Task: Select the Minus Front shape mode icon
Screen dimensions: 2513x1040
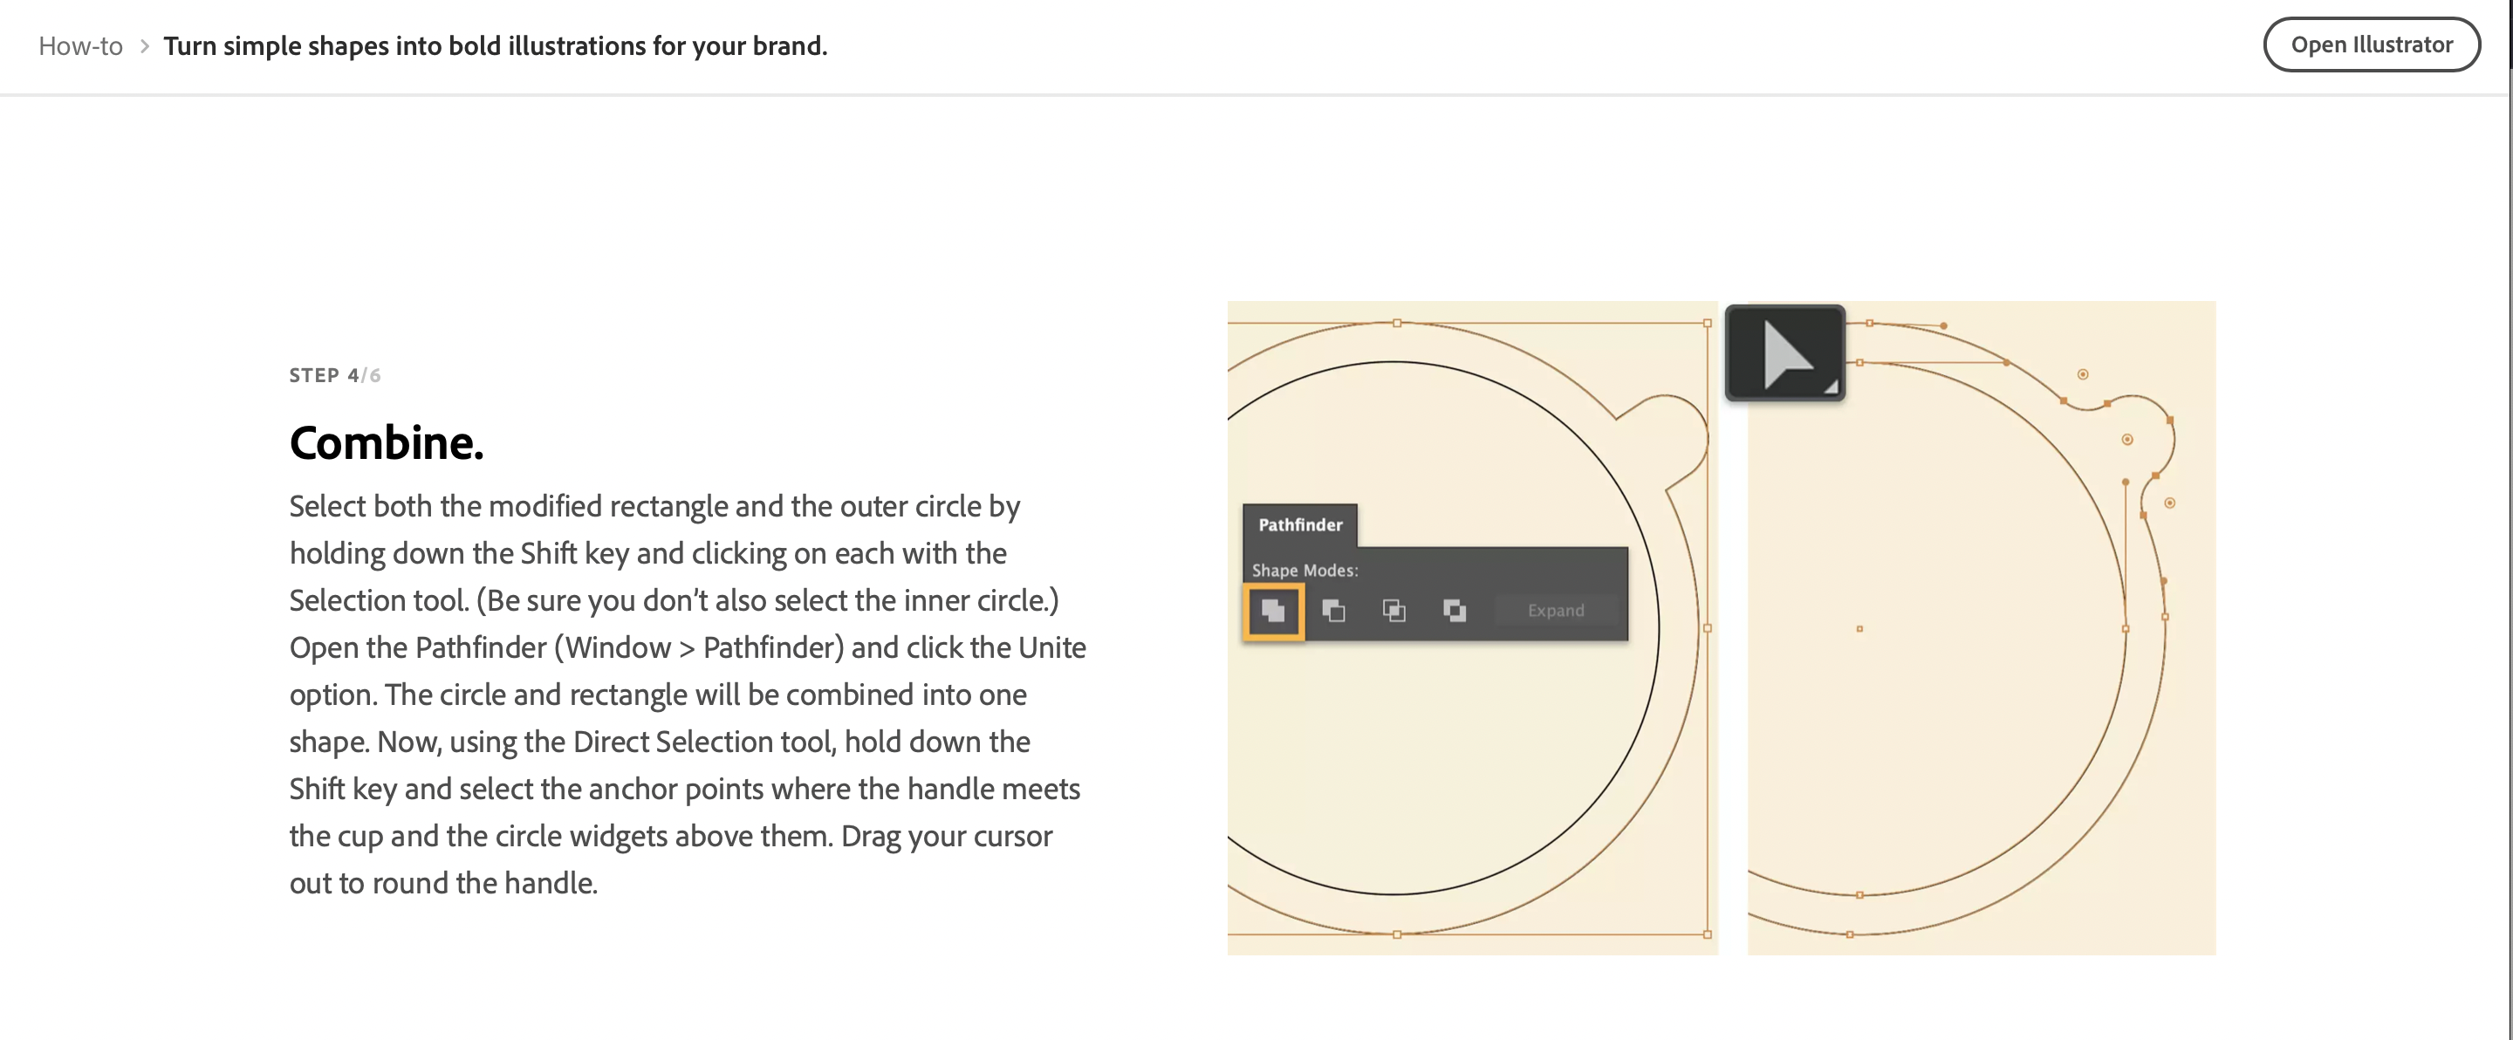Action: tap(1333, 611)
